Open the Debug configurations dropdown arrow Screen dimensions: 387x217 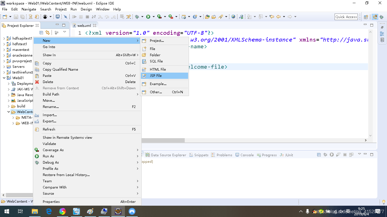(x=142, y=17)
